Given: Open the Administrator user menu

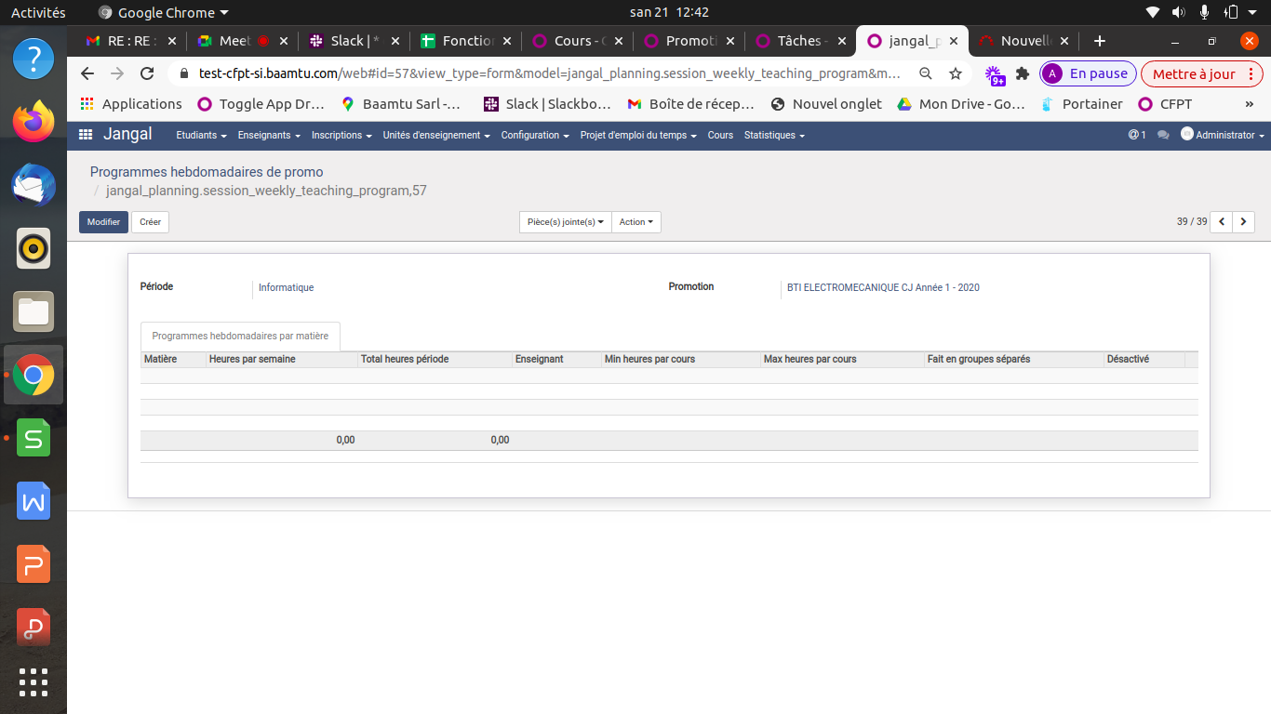Looking at the screenshot, I should tap(1223, 135).
